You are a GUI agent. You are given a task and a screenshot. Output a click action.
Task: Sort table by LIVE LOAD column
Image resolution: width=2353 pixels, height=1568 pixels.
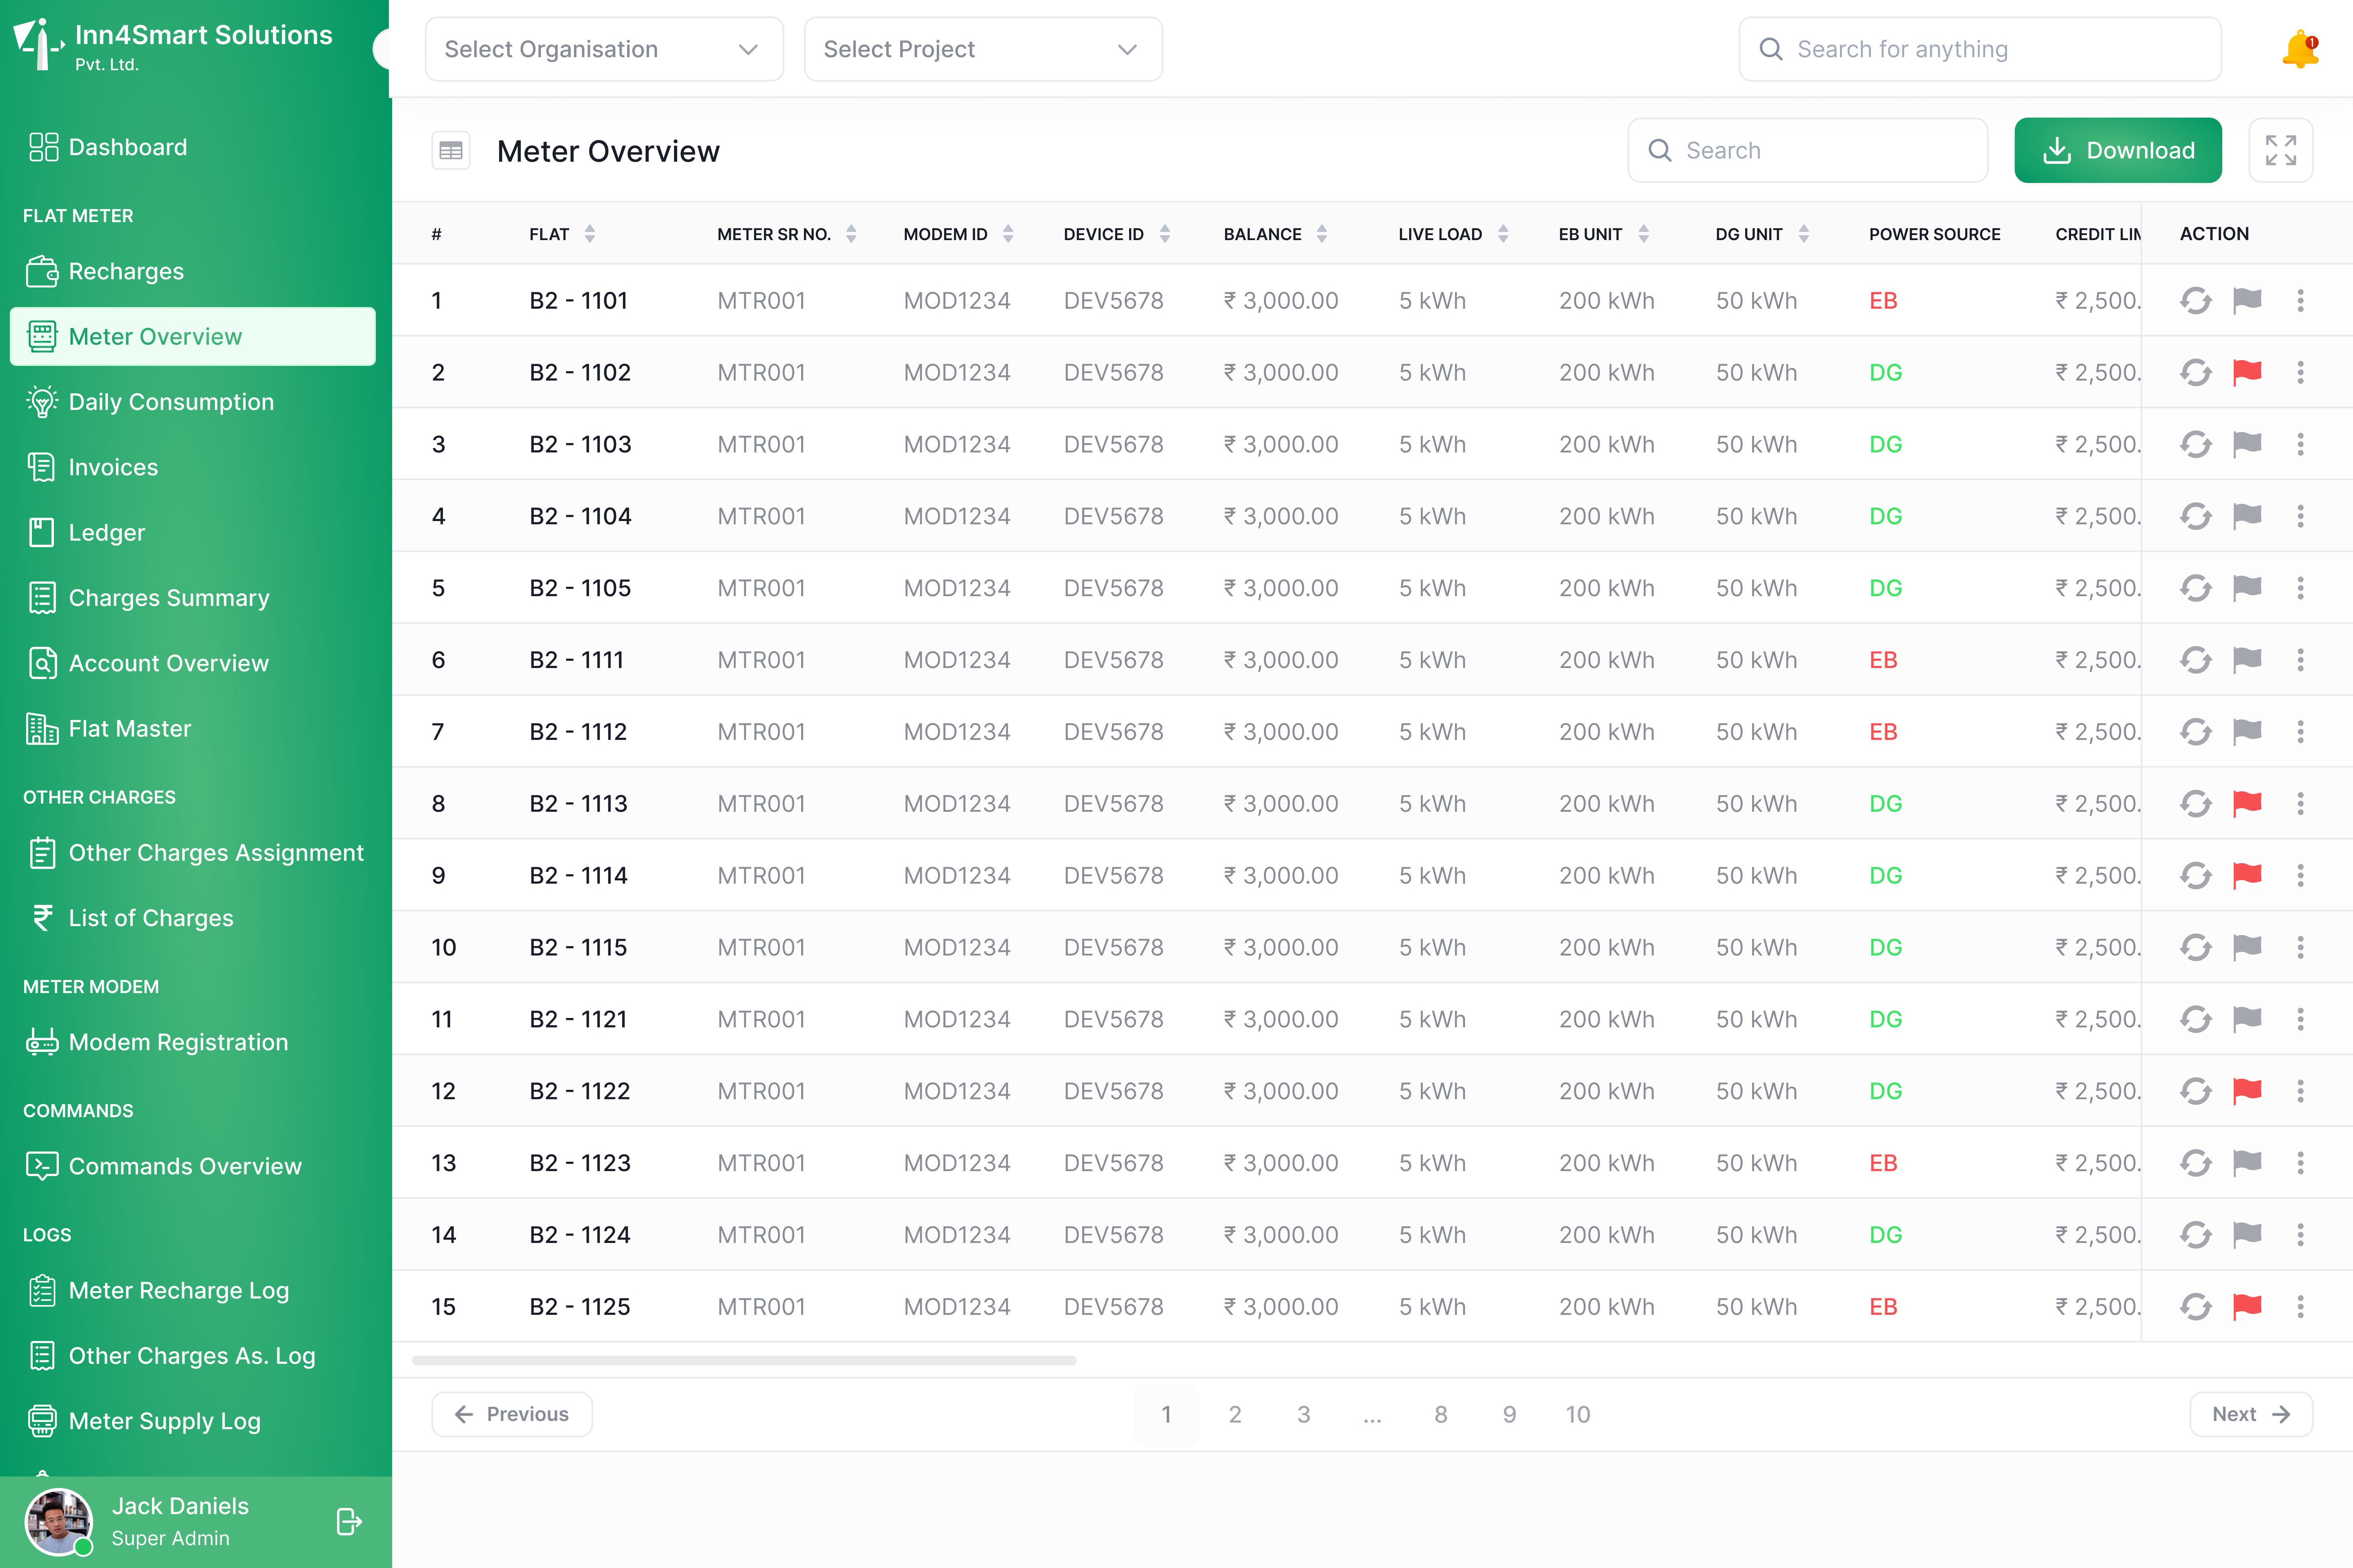click(x=1502, y=234)
